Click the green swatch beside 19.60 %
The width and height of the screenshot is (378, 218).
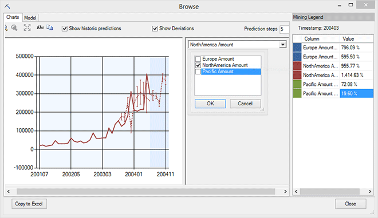297,93
